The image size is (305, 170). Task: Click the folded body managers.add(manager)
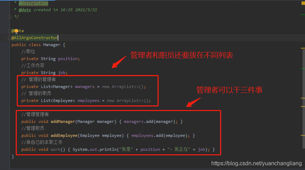click(x=151, y=121)
